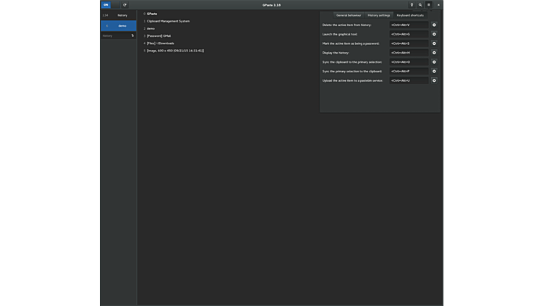544x306 pixels.
Task: Select the 'history' list with 134 items
Action: click(x=119, y=15)
